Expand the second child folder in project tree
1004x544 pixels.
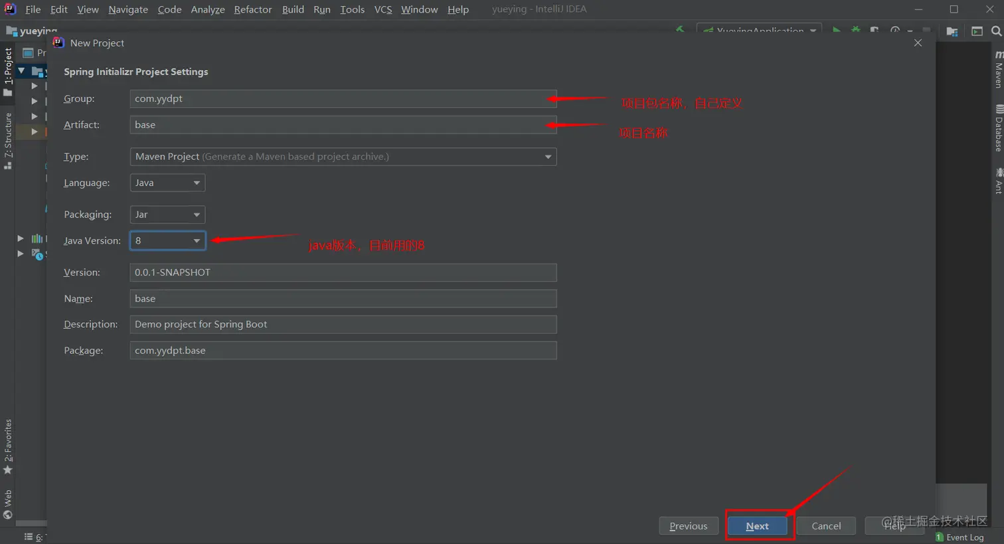pos(35,101)
